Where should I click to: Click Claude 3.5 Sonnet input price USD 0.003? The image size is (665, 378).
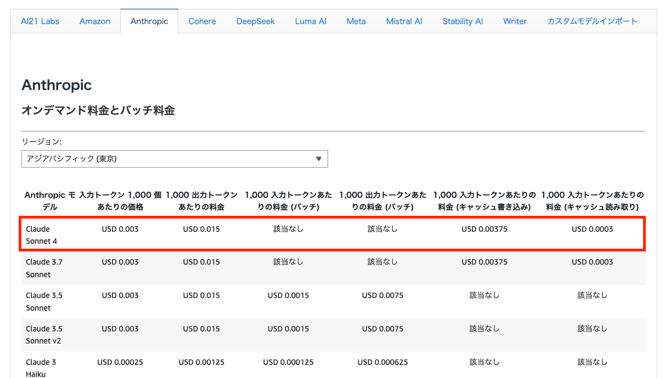(120, 295)
